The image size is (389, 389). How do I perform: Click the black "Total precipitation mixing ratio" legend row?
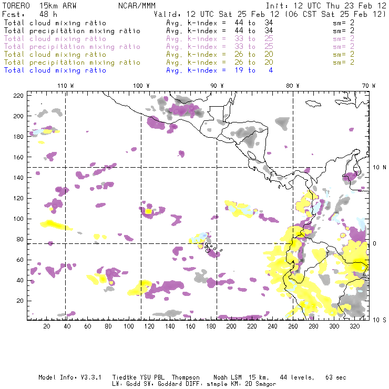click(179, 31)
